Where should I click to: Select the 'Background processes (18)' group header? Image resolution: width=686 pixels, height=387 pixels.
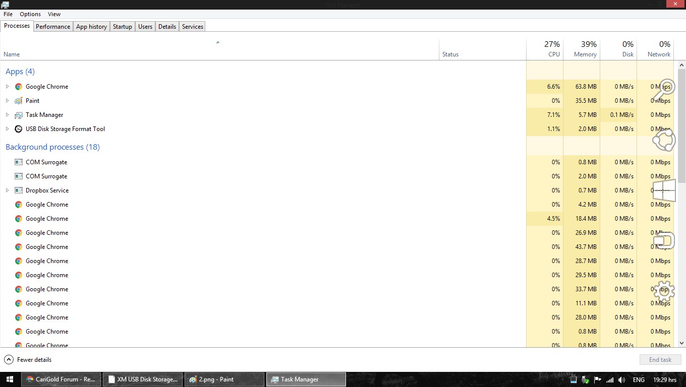[x=52, y=147]
